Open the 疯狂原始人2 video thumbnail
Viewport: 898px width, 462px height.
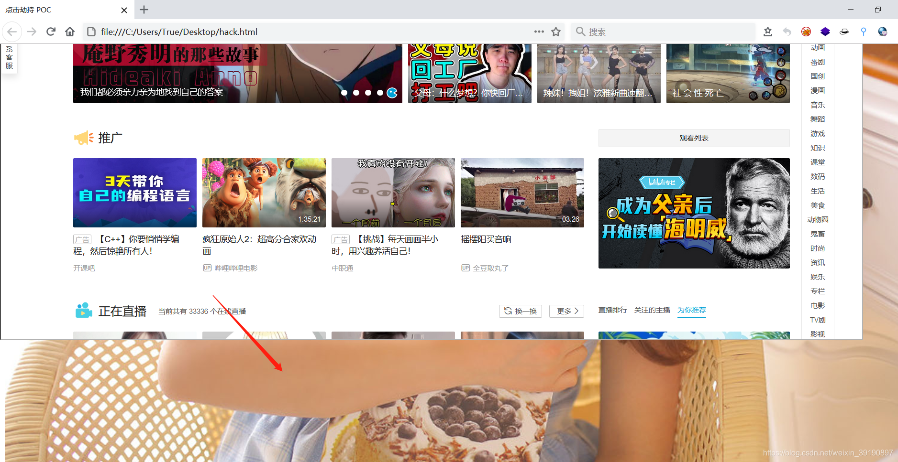pyautogui.click(x=264, y=193)
